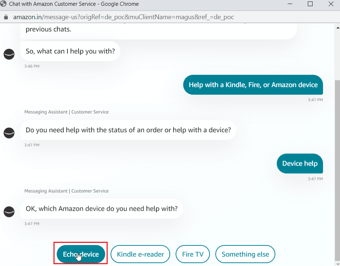Select the Fire TV option
Image resolution: width=340 pixels, height=266 pixels.
(193, 254)
